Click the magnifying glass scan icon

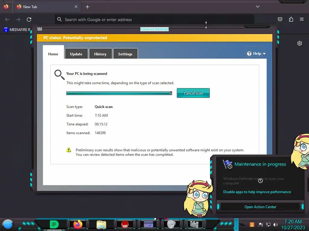click(x=59, y=75)
